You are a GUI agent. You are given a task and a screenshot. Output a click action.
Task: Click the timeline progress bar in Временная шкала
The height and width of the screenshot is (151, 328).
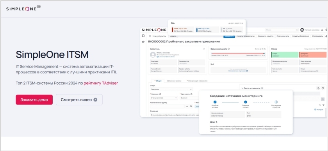238,53
